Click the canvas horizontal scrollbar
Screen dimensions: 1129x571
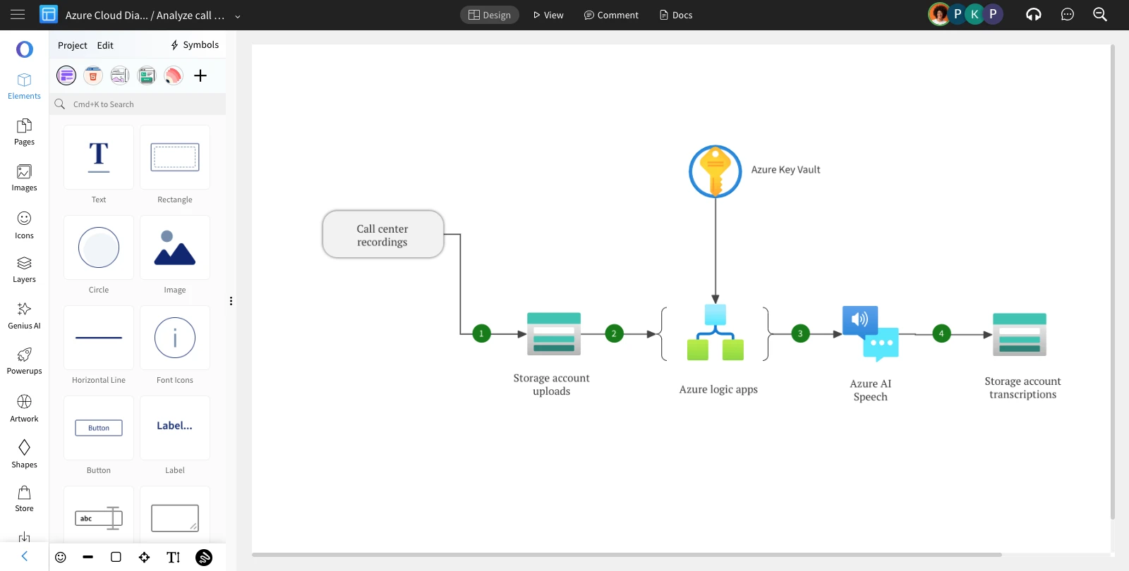point(627,555)
